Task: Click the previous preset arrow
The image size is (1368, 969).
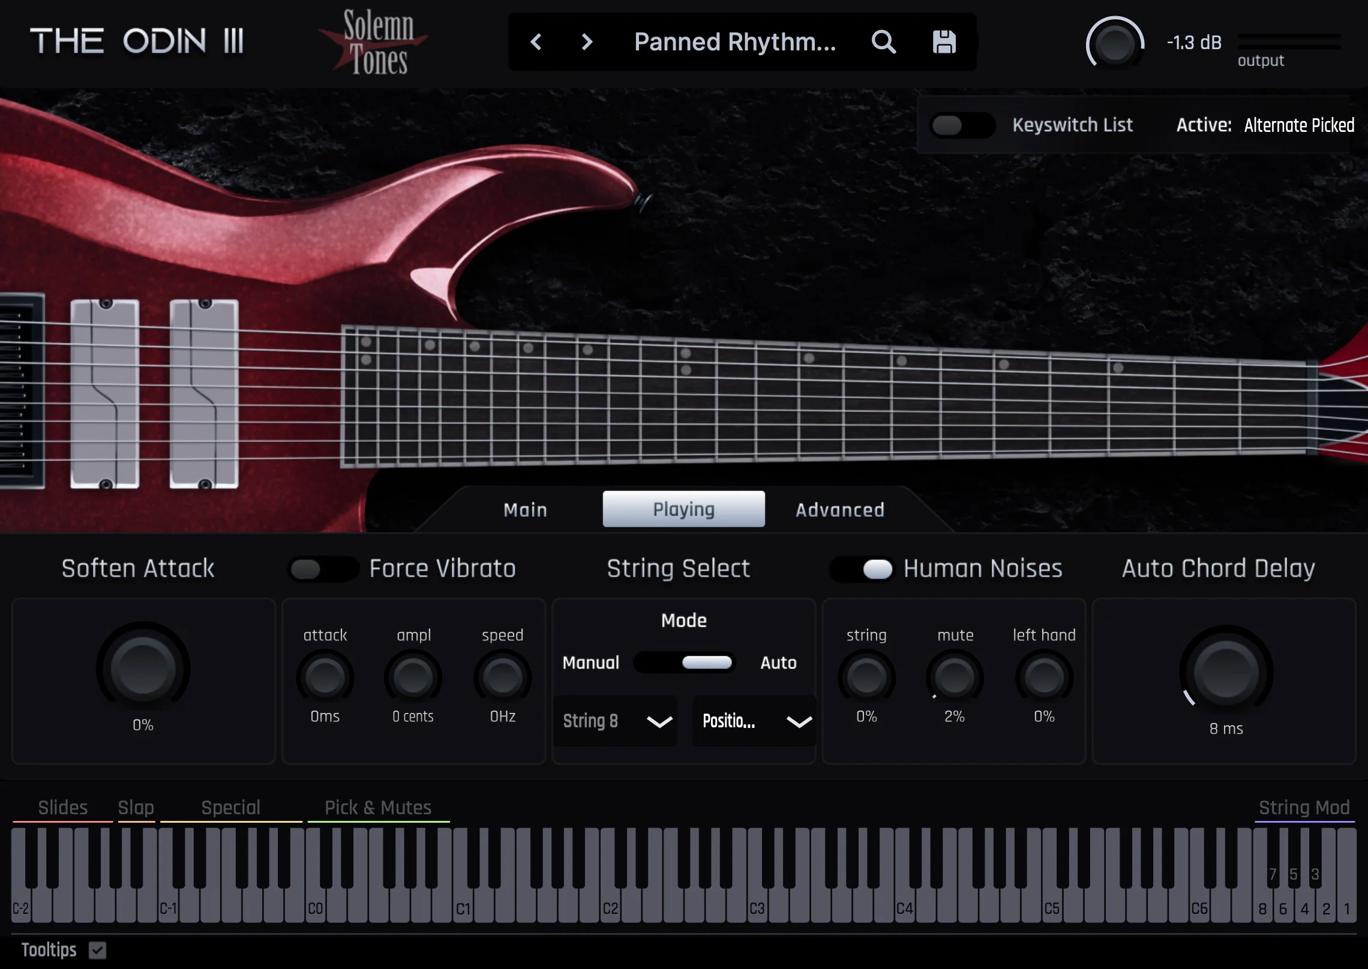Action: (x=536, y=42)
